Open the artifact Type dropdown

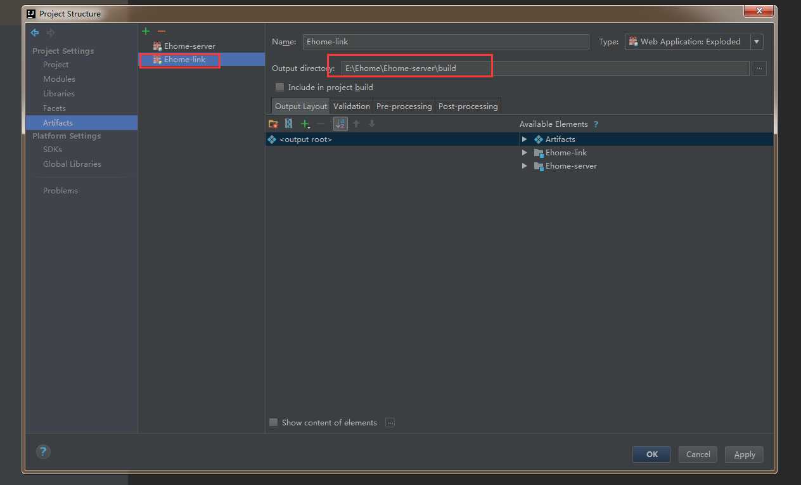[757, 42]
